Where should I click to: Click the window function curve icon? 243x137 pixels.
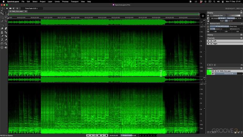coord(208,24)
